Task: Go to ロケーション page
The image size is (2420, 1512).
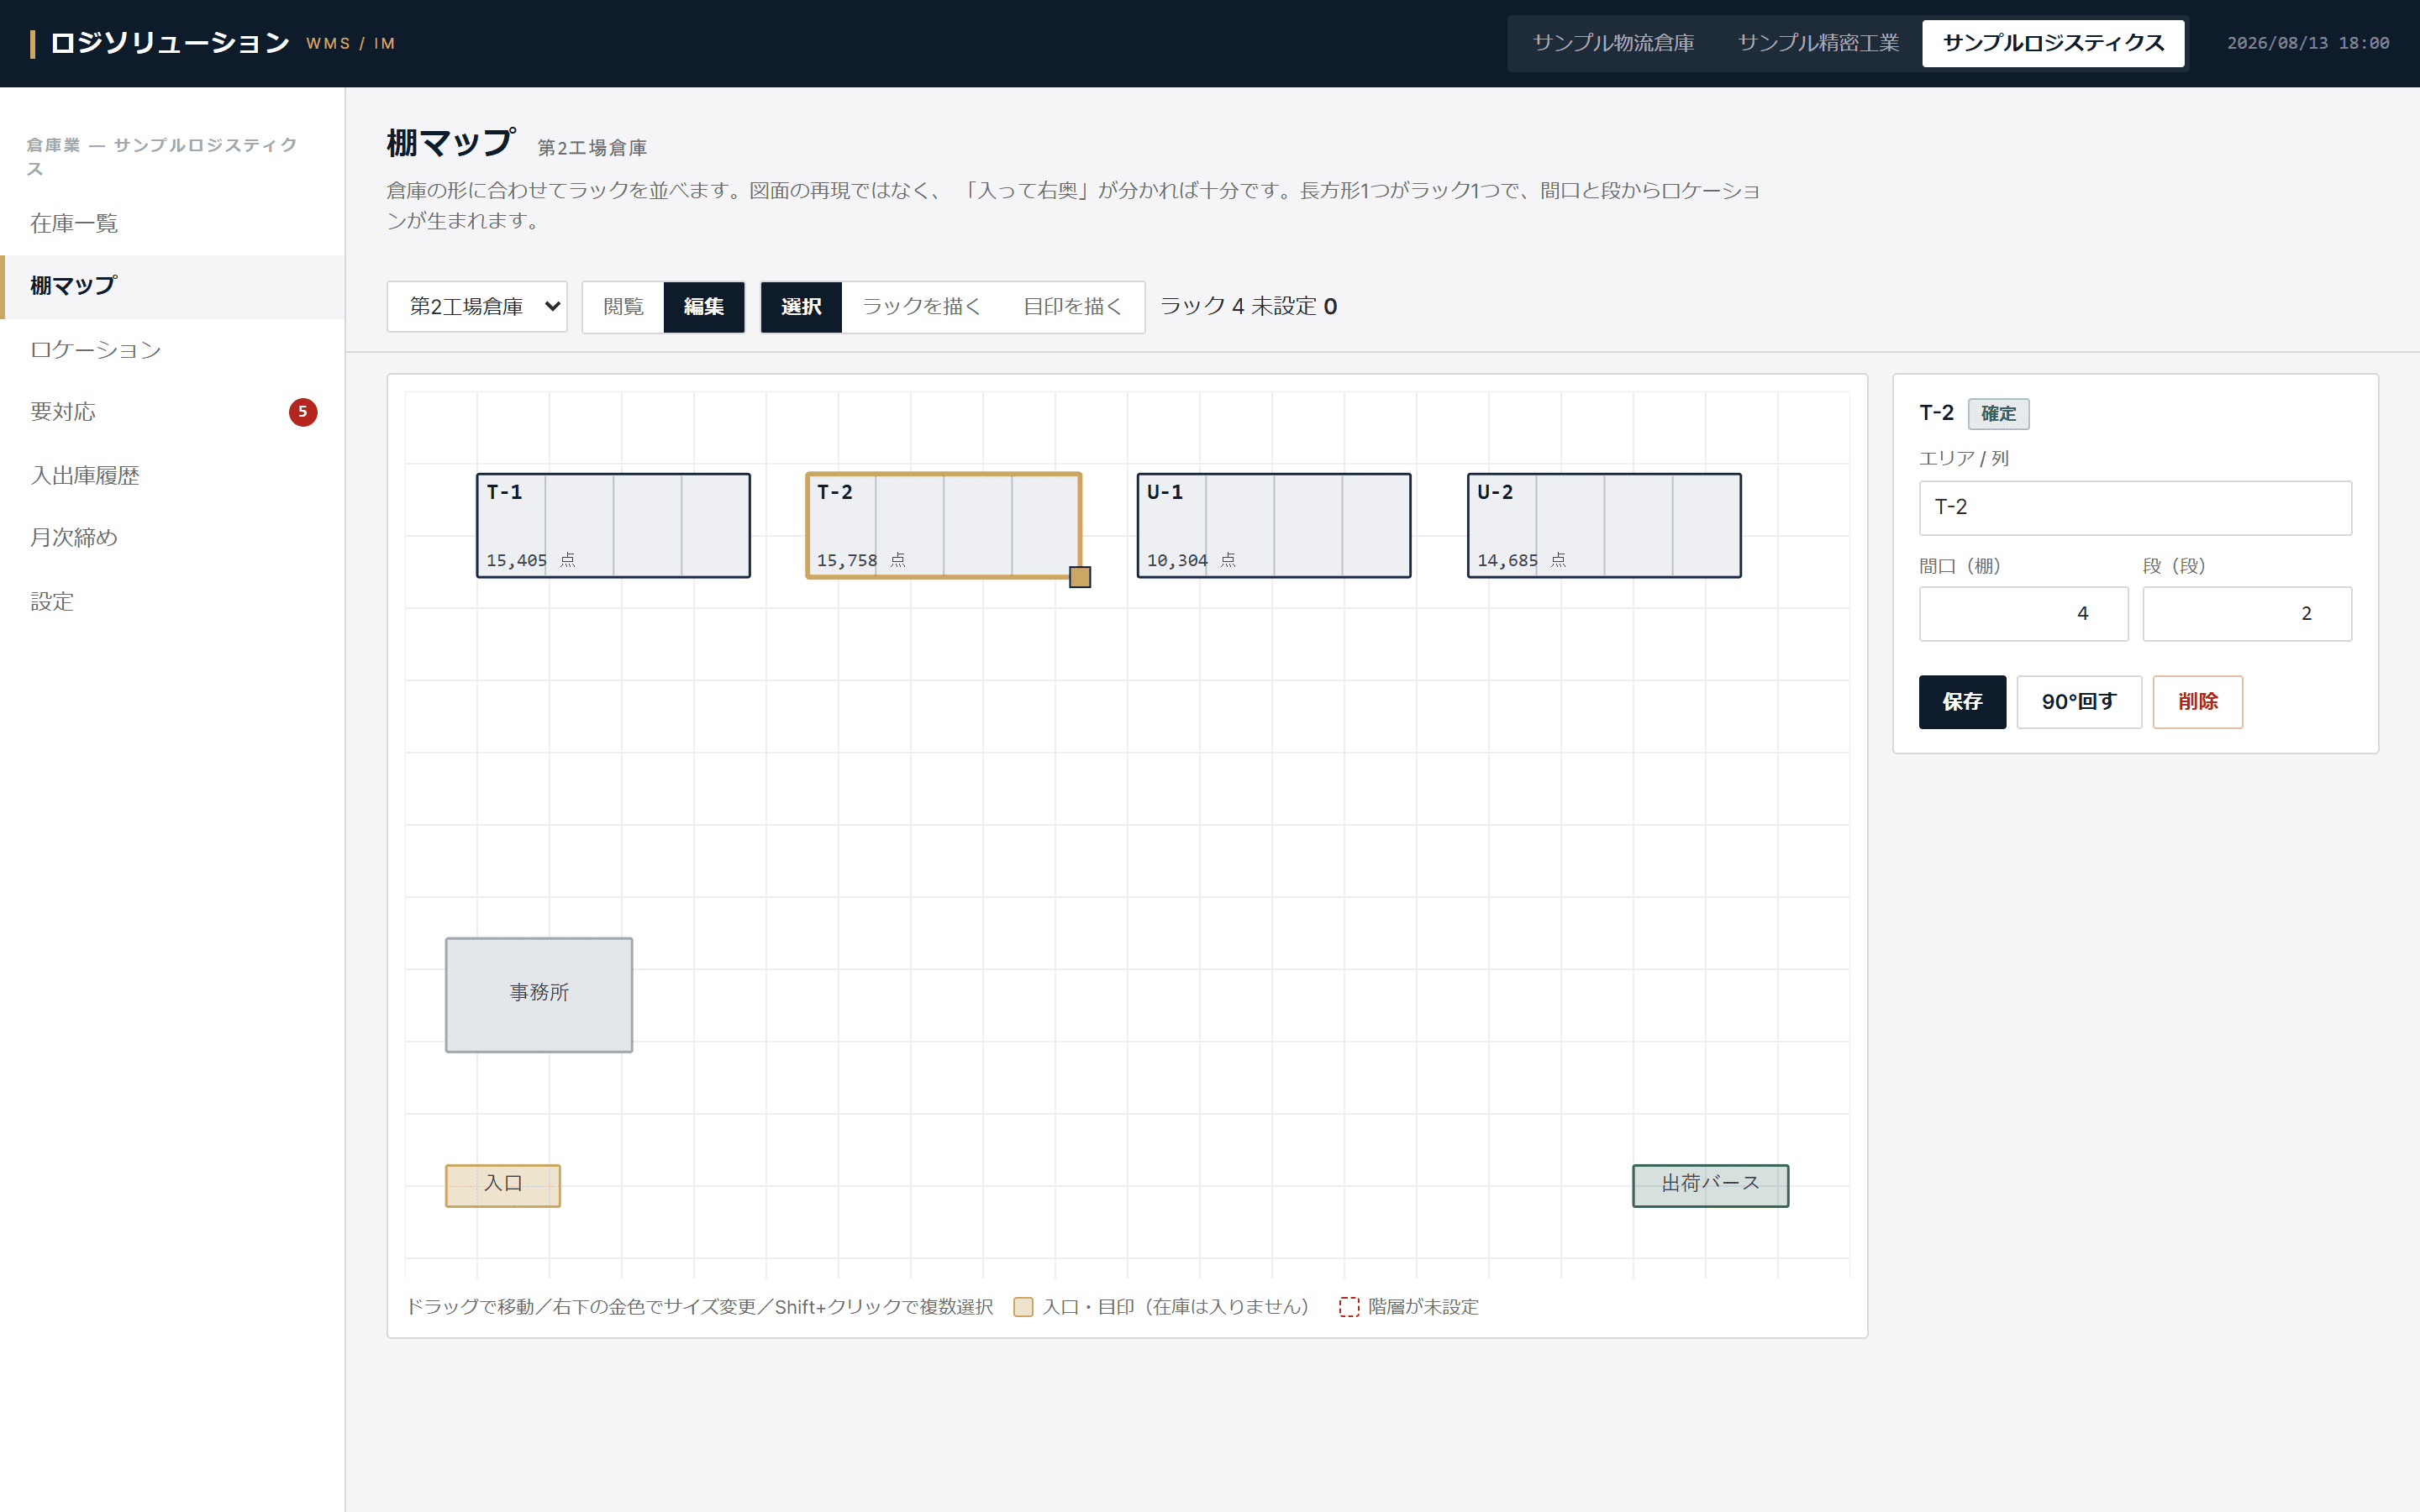Action: pos(172,349)
